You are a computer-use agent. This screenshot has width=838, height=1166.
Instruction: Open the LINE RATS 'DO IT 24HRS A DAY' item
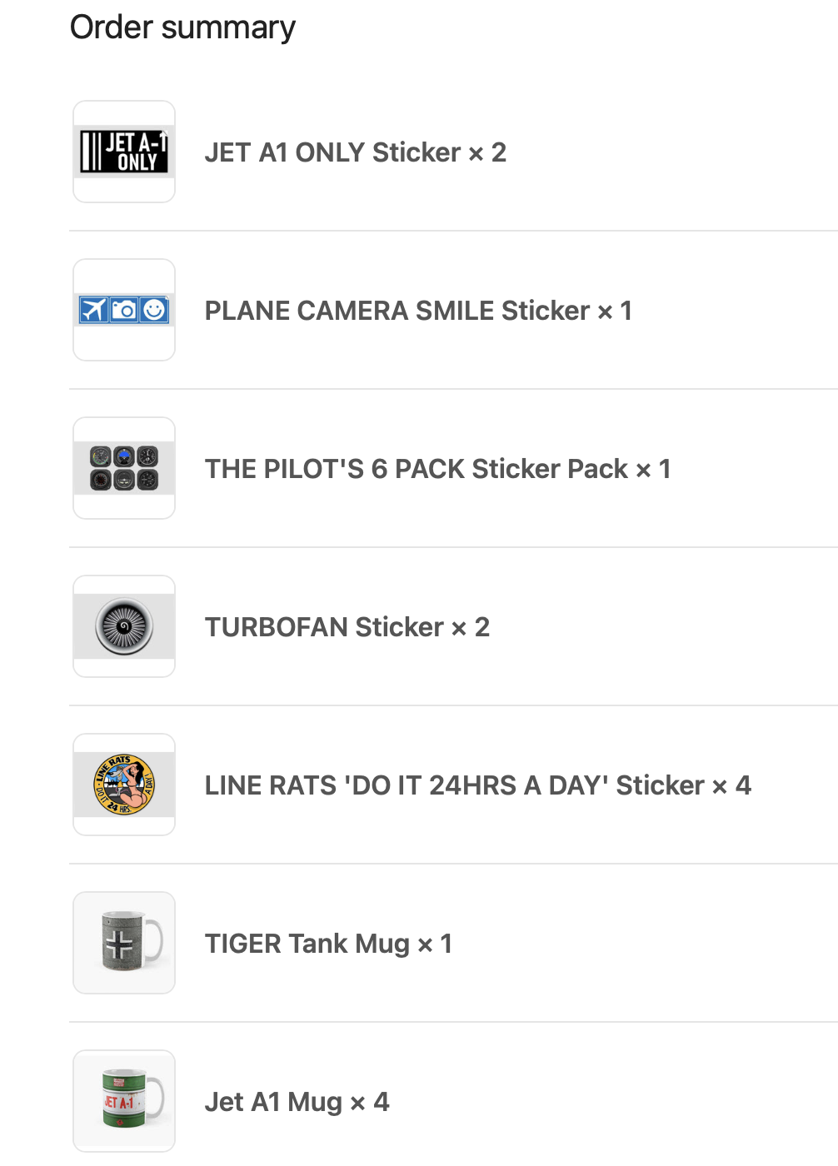477,785
